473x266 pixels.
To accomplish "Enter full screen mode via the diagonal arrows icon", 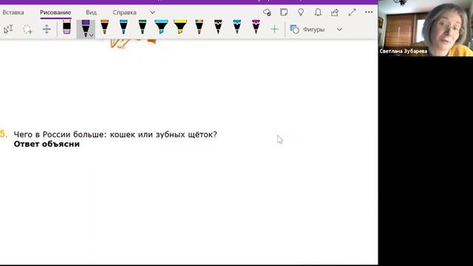I will (x=352, y=13).
